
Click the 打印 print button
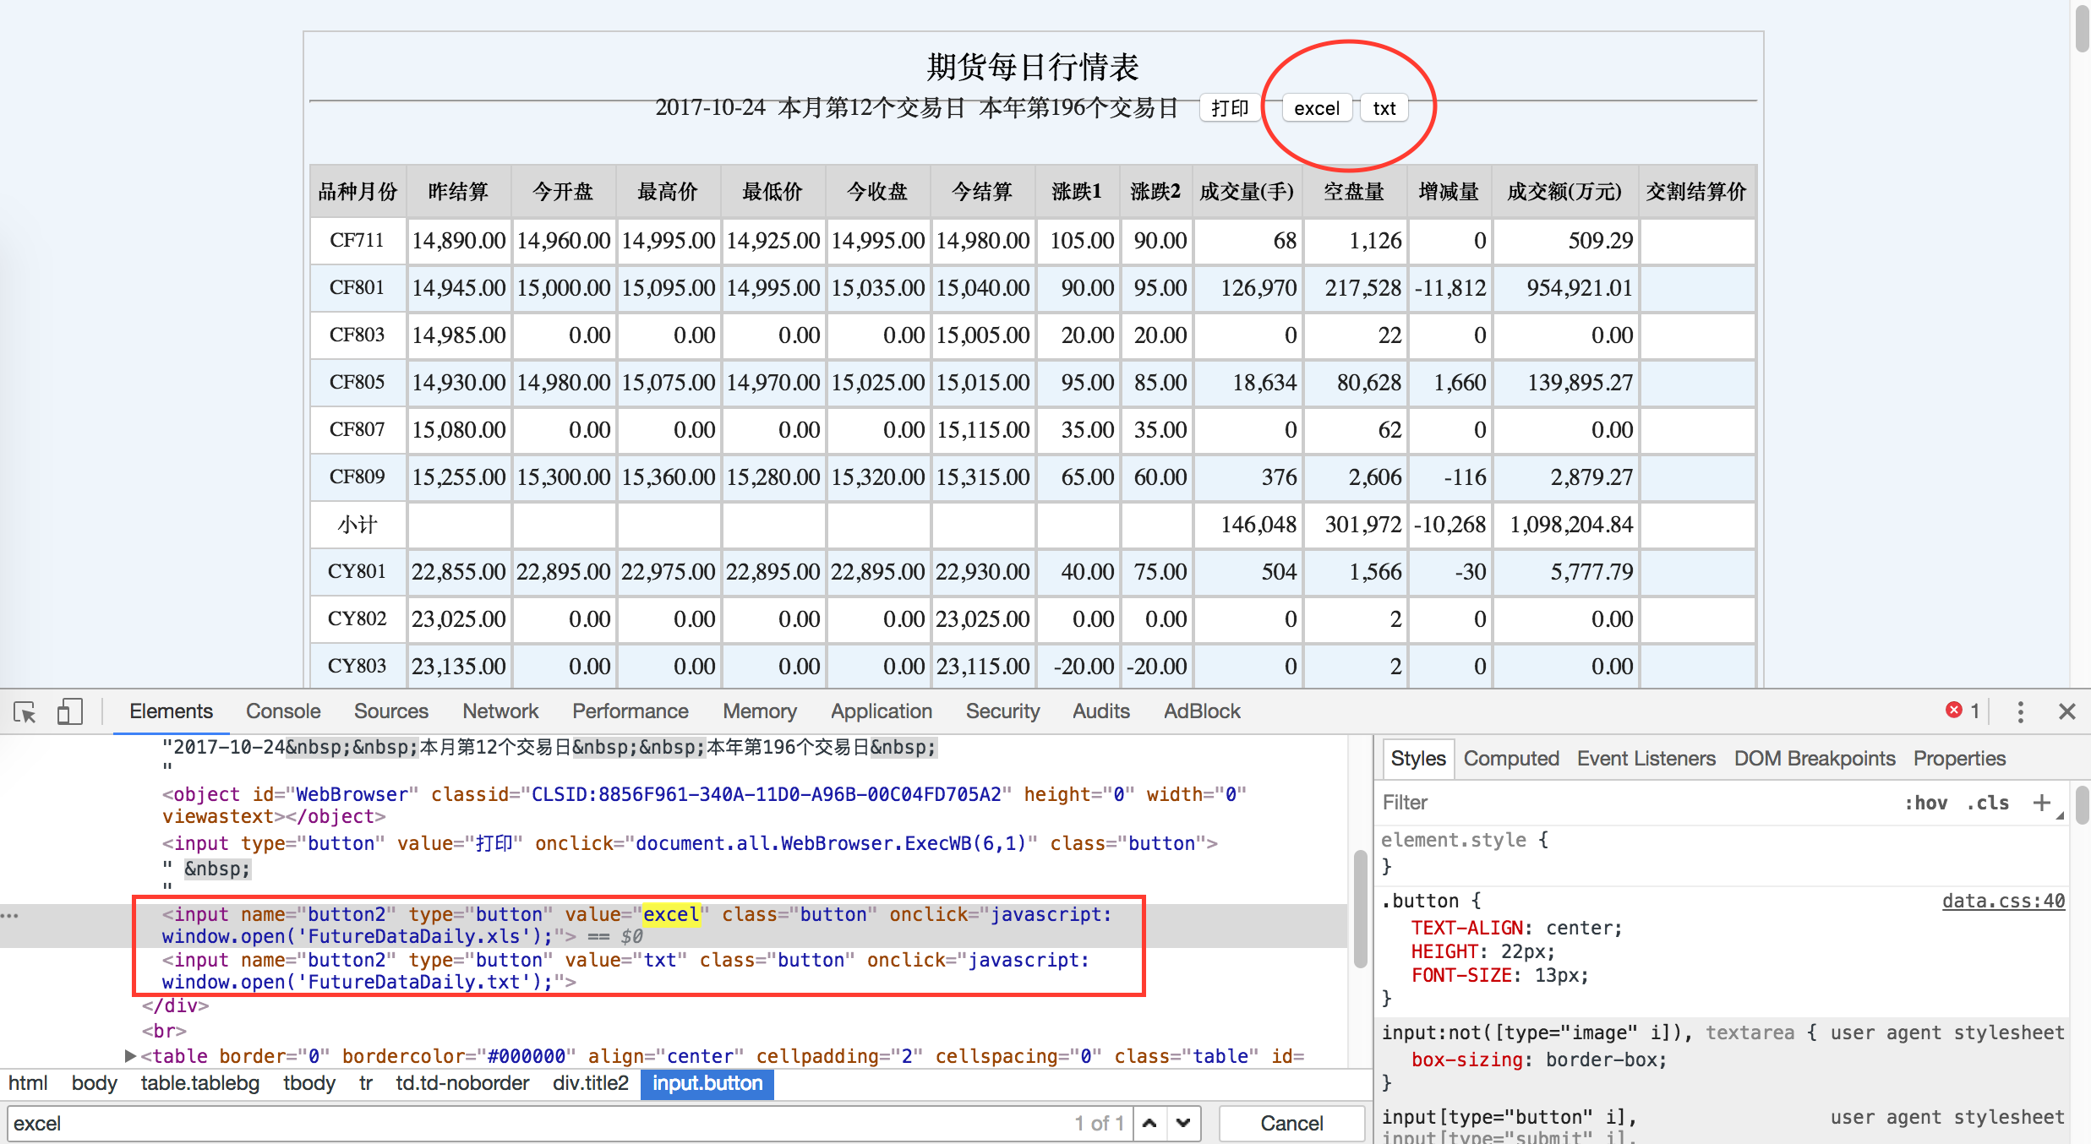point(1230,108)
